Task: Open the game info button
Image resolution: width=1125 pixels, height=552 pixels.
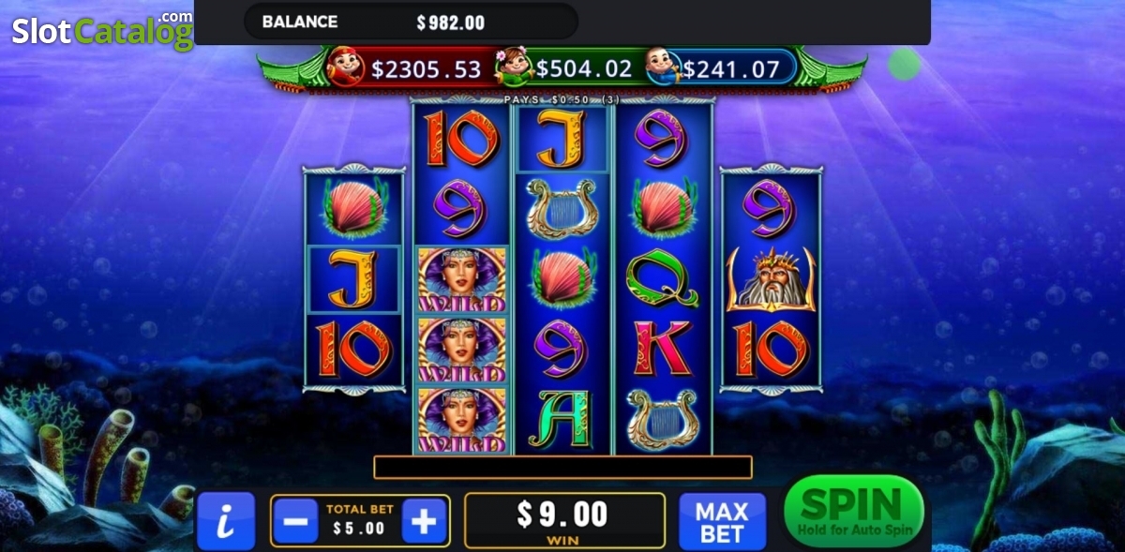Action: click(226, 520)
